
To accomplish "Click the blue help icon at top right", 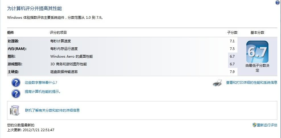I will 277,2.
